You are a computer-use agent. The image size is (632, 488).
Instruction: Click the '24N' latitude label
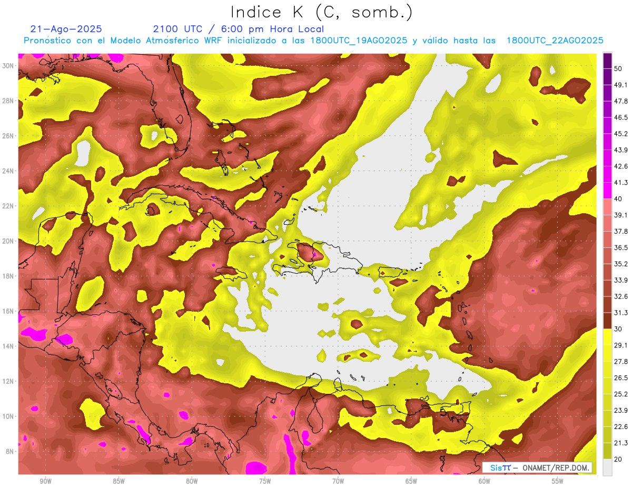(x=8, y=171)
